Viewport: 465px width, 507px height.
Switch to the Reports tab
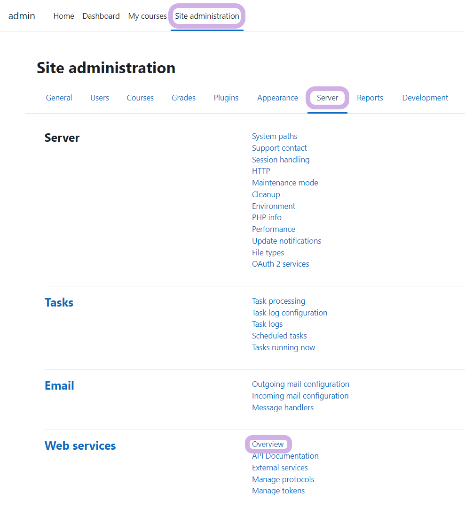pyautogui.click(x=370, y=98)
